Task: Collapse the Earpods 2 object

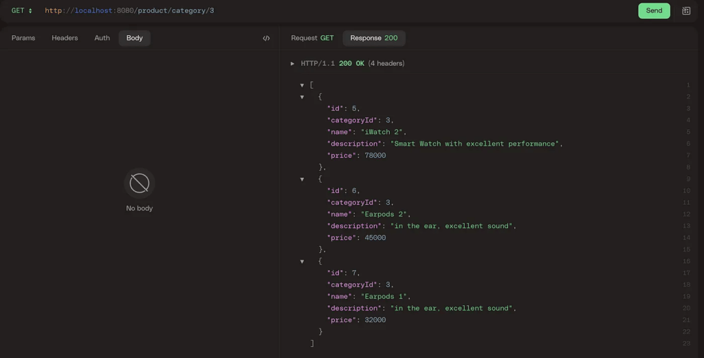Action: [302, 179]
